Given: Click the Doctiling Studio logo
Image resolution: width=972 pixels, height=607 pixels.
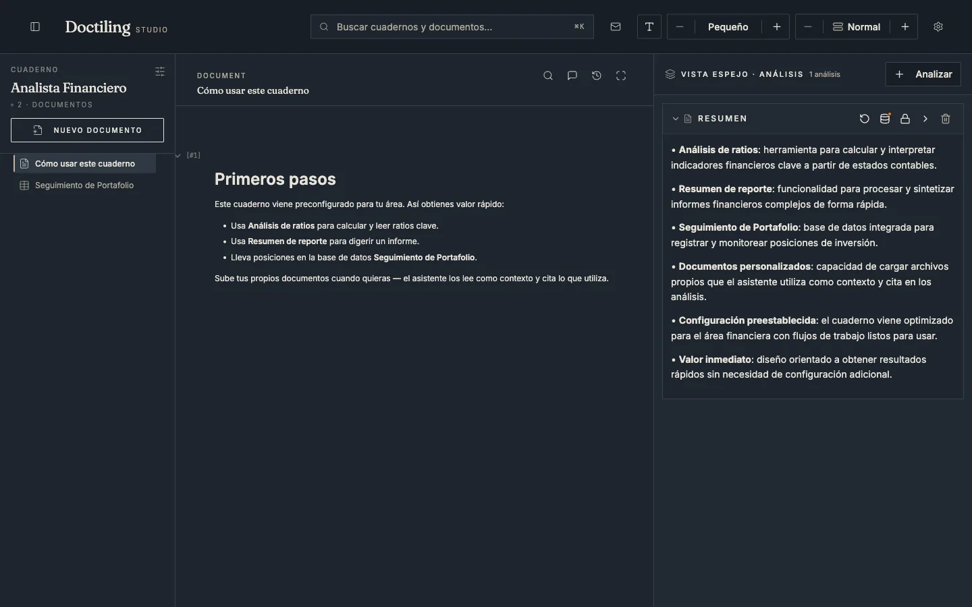Looking at the screenshot, I should pyautogui.click(x=116, y=27).
